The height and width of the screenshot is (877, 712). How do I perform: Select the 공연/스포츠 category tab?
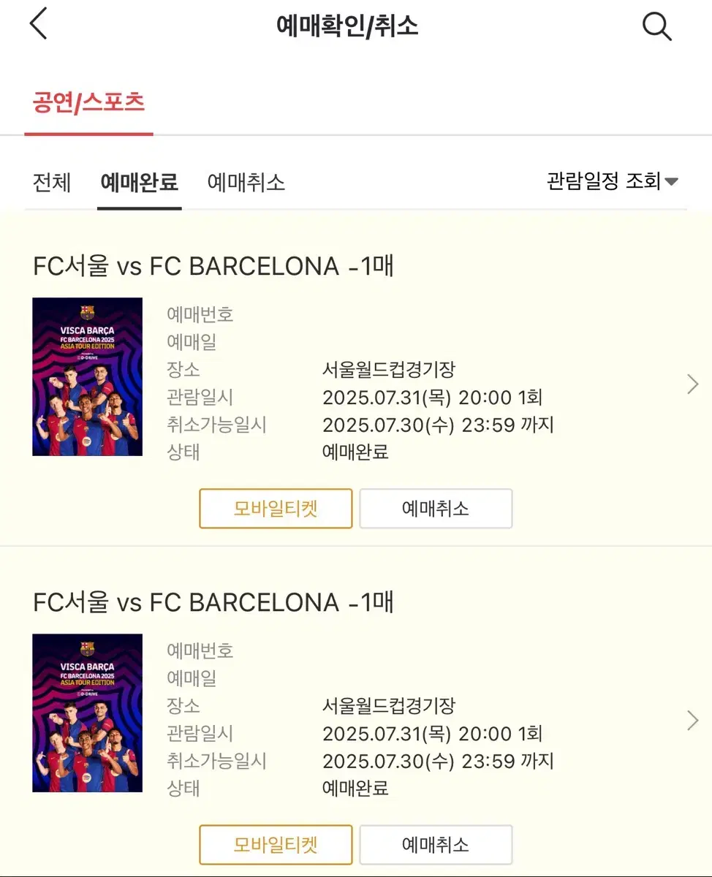pyautogui.click(x=88, y=102)
